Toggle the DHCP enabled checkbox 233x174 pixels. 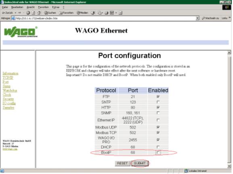(x=158, y=147)
